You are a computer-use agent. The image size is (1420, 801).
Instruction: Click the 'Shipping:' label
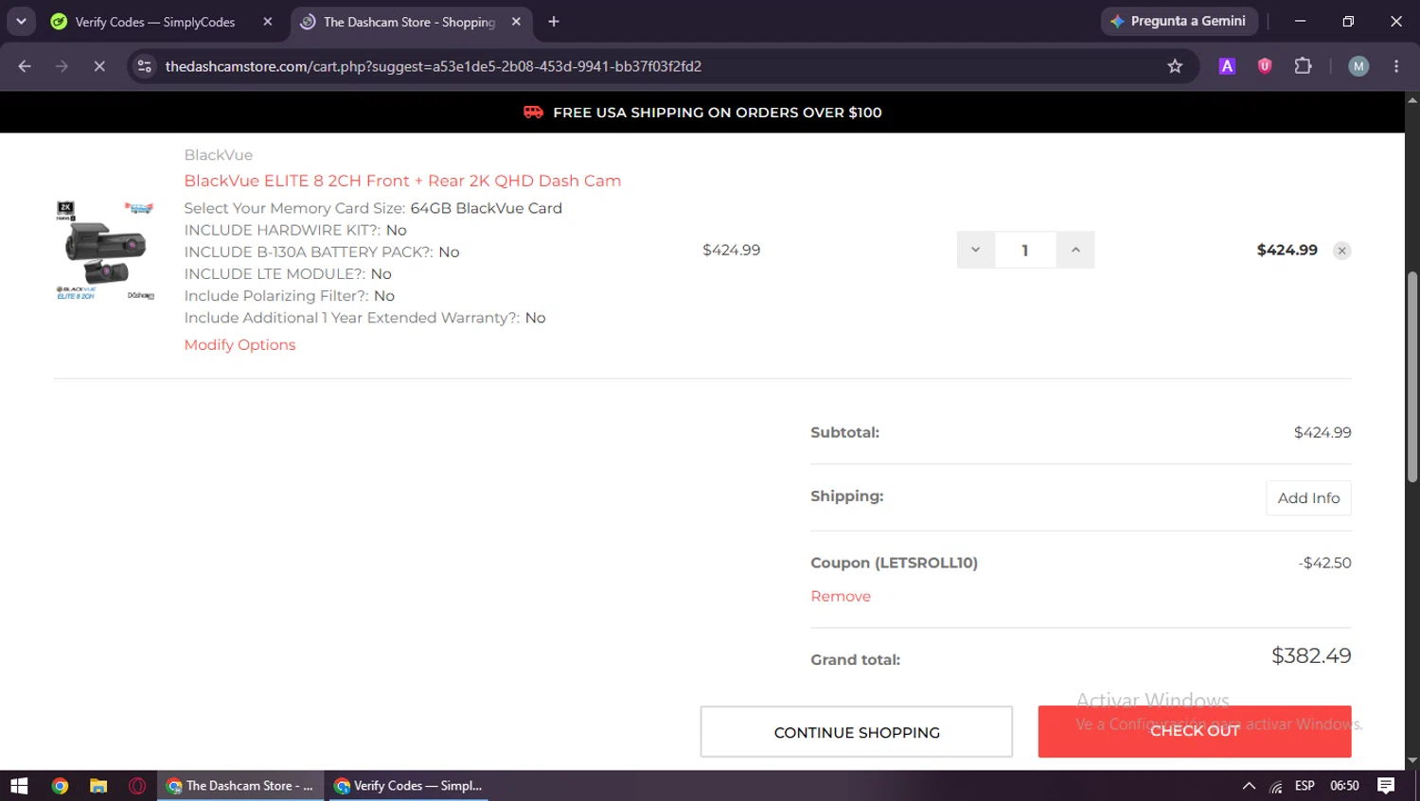click(846, 496)
